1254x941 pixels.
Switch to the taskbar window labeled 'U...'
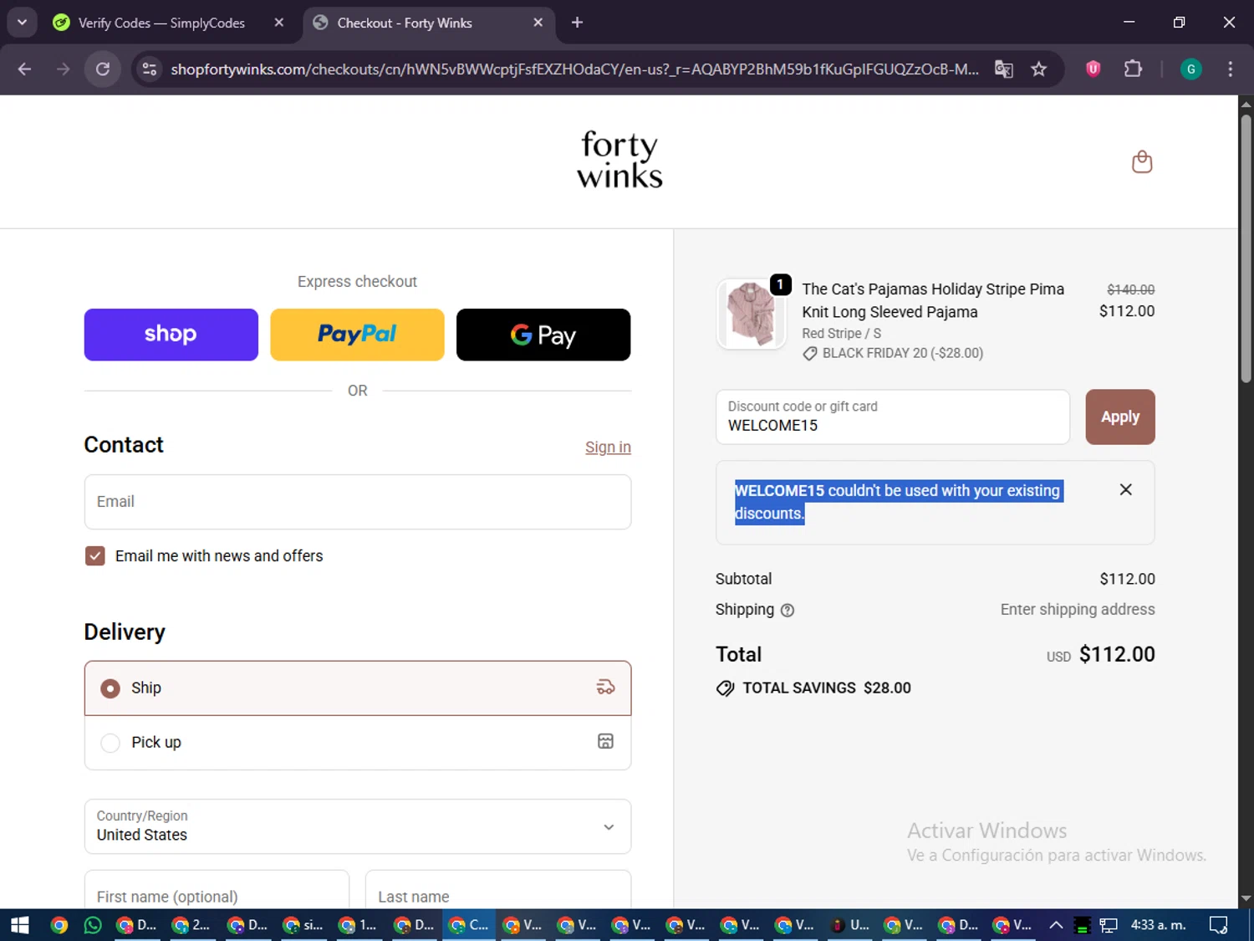click(849, 925)
